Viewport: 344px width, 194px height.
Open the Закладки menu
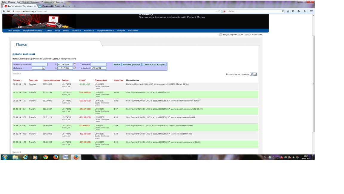[35, 2]
